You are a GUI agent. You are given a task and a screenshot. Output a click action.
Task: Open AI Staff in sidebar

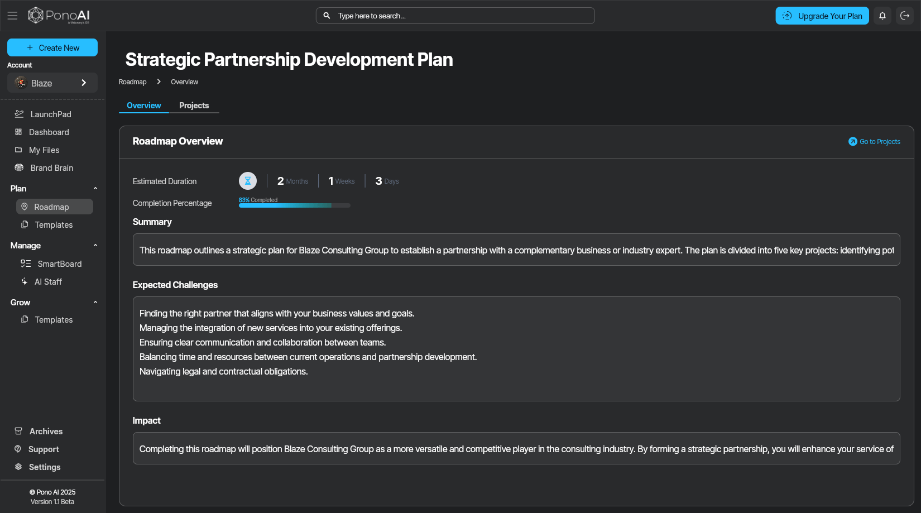point(48,282)
